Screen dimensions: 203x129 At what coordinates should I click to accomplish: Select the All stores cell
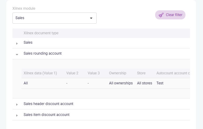click(145, 83)
